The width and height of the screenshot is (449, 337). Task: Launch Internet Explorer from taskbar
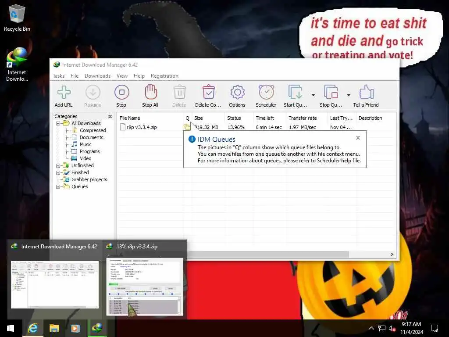click(33, 328)
